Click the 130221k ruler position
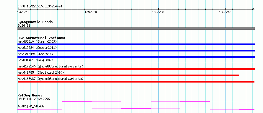The width and height of the screenshot is (263, 113). pyautogui.click(x=24, y=12)
